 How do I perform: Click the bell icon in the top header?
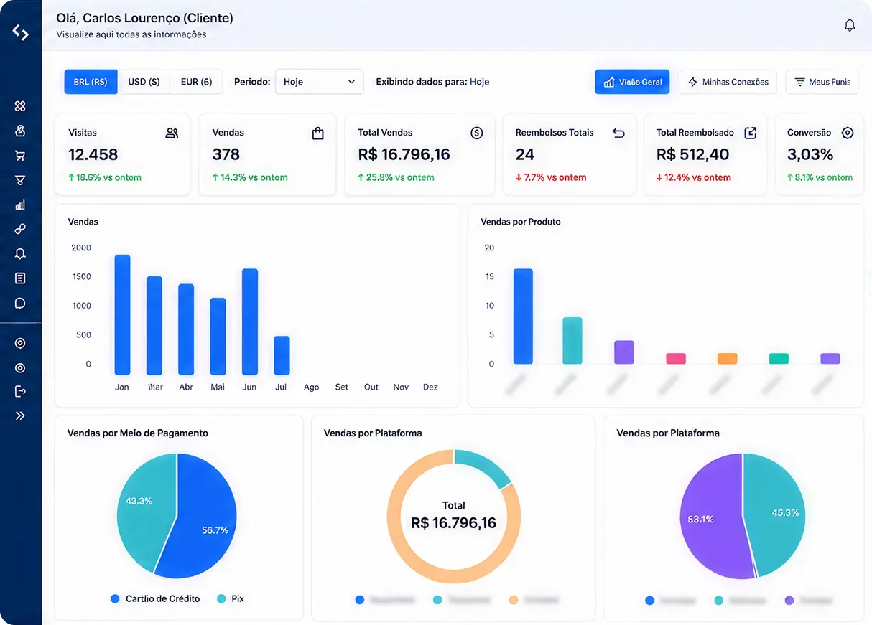[x=850, y=25]
